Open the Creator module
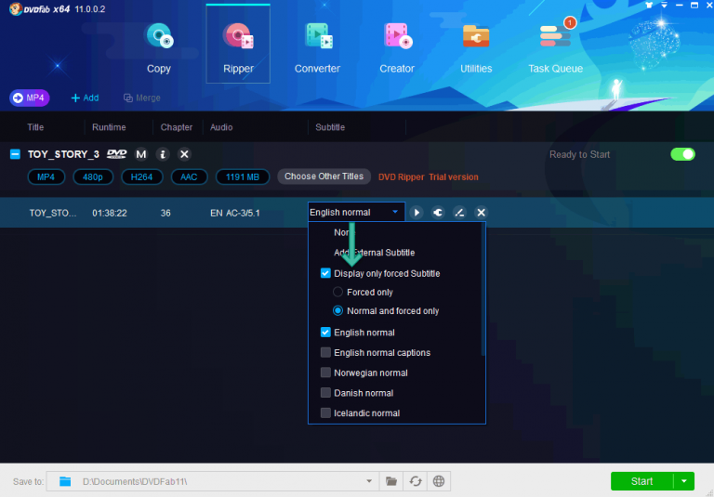 397,47
